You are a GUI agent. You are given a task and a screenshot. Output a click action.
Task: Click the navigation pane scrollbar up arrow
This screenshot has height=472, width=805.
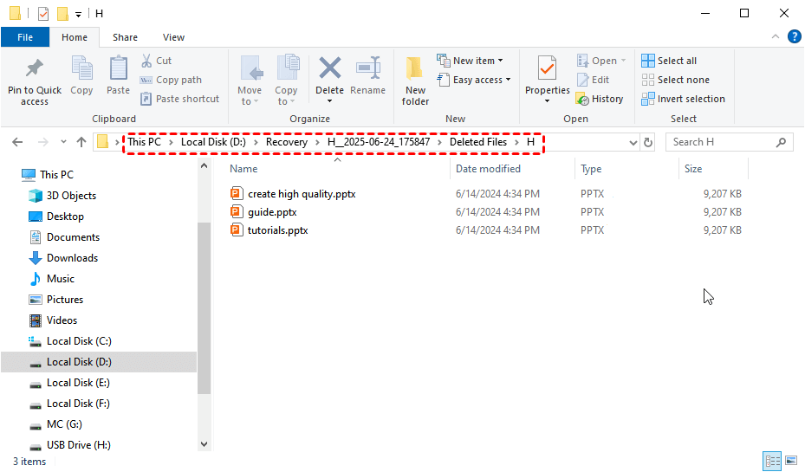(x=204, y=165)
